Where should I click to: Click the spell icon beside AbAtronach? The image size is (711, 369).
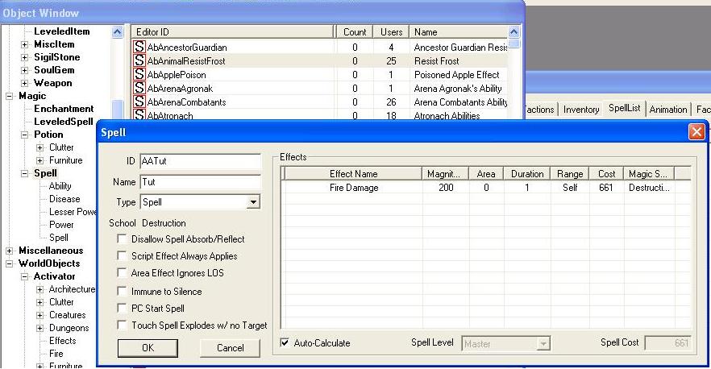(139, 114)
